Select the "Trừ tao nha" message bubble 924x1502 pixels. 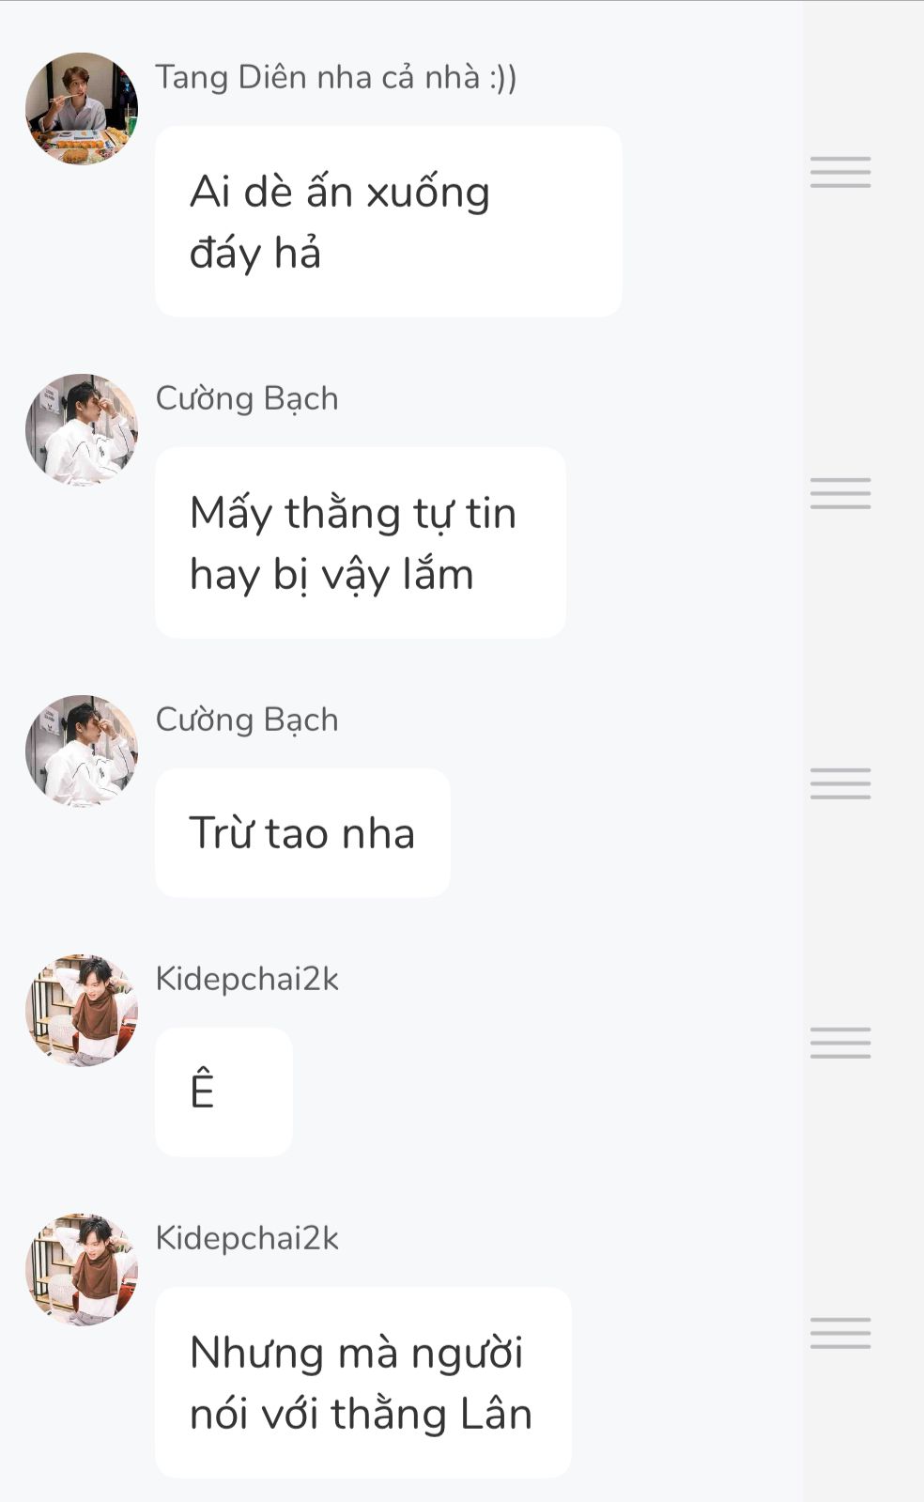302,833
